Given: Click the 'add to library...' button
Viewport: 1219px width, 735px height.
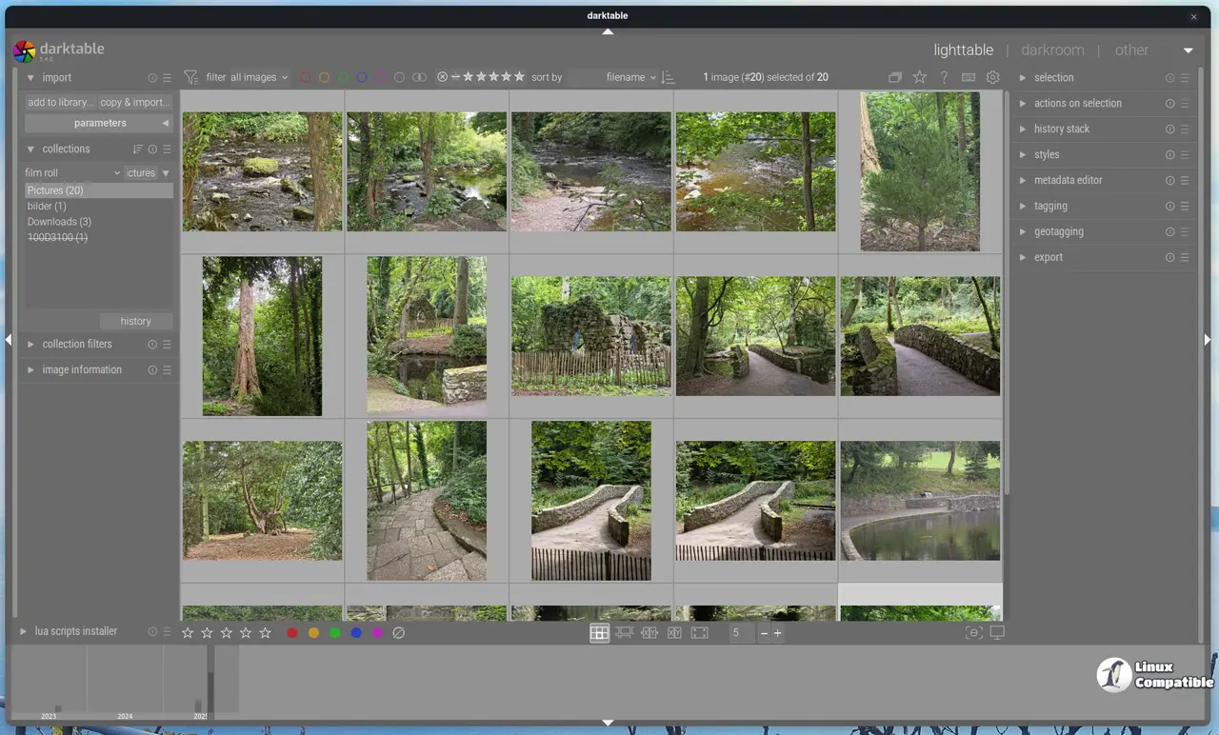Looking at the screenshot, I should 60,102.
